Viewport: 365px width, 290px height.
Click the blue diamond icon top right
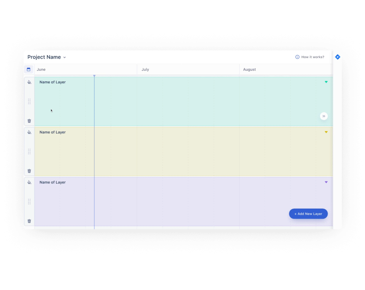tap(338, 57)
